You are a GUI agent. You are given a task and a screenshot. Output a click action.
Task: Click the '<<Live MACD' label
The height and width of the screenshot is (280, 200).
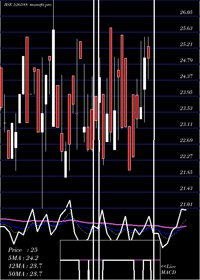tap(168, 269)
